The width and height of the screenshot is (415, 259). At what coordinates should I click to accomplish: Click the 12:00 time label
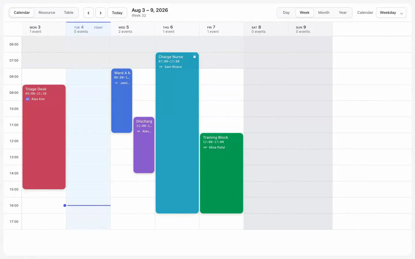point(14,141)
